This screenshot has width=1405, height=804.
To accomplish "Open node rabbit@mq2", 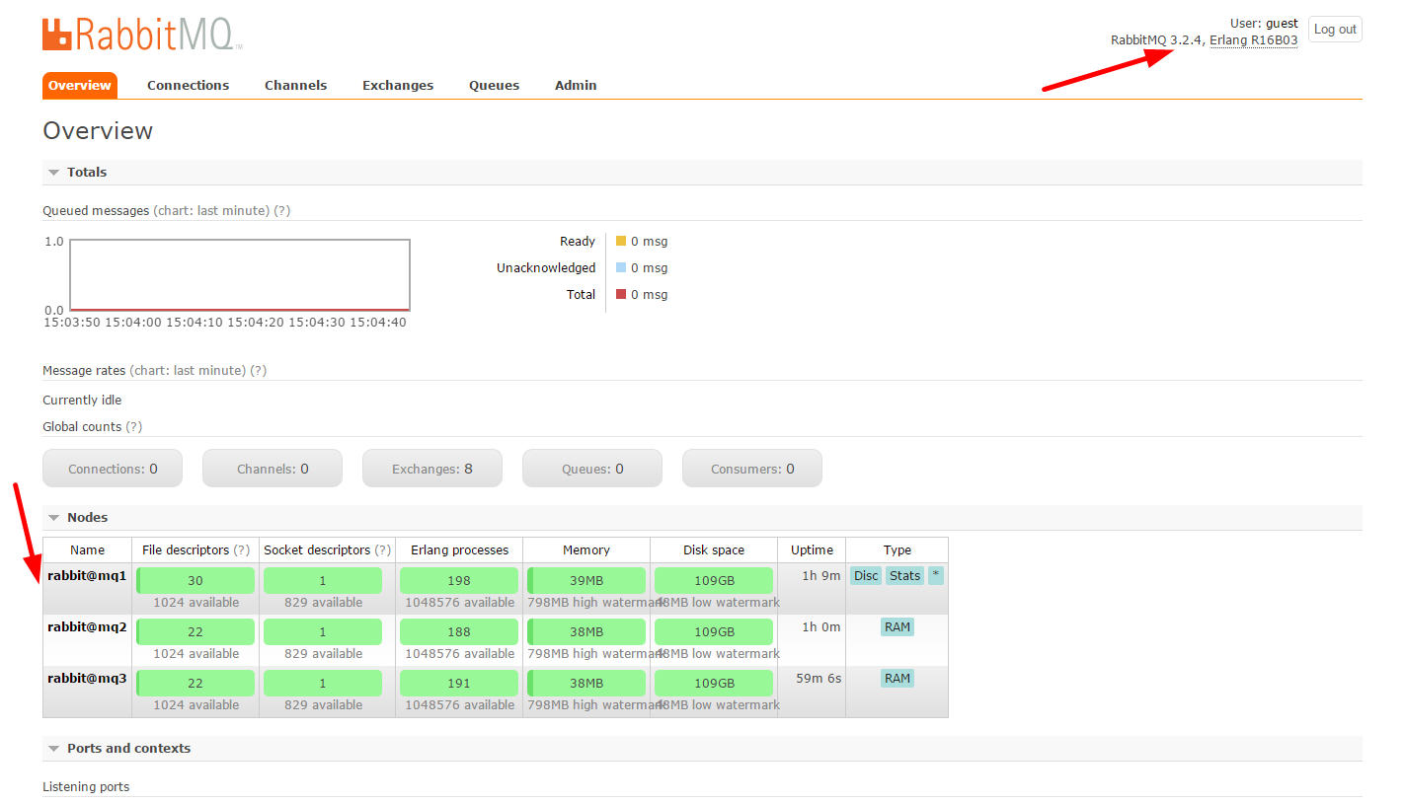I will [x=87, y=626].
